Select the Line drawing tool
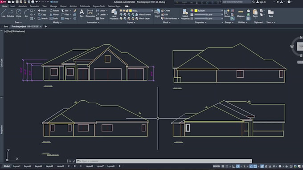303x170 pixels. 3,13
